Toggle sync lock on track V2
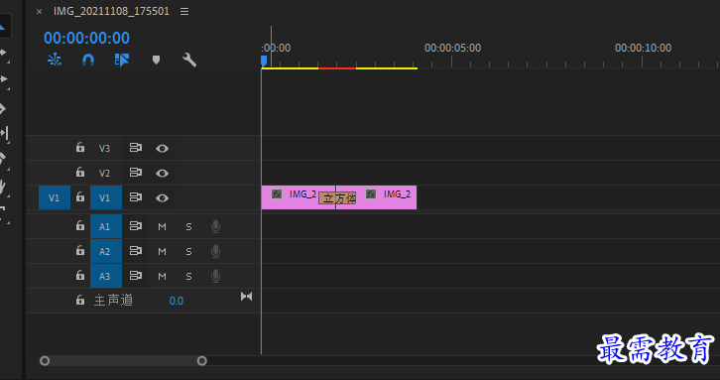Viewport: 720px width, 380px height. (136, 173)
